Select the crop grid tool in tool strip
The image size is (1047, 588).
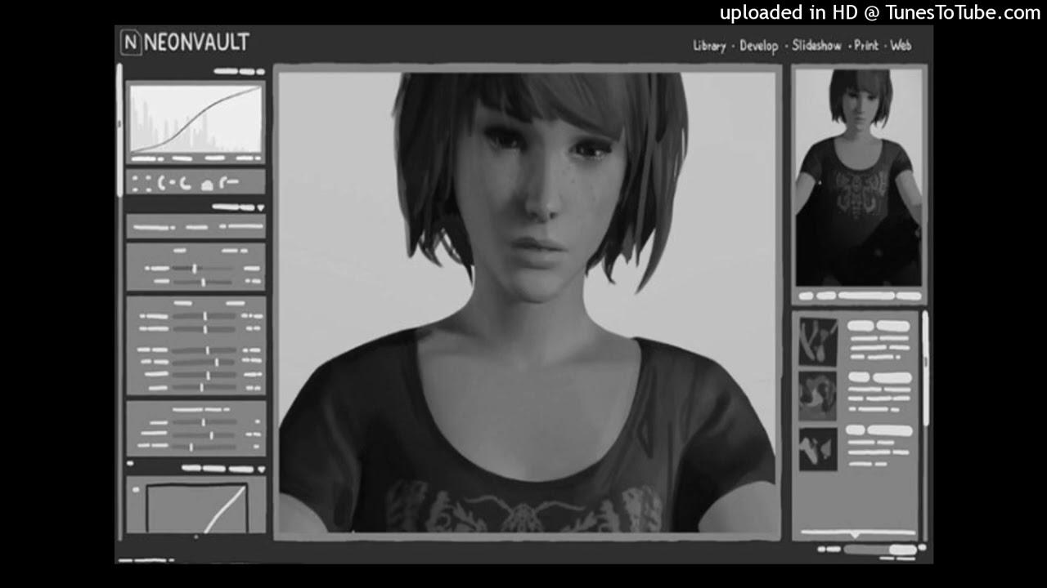(141, 184)
